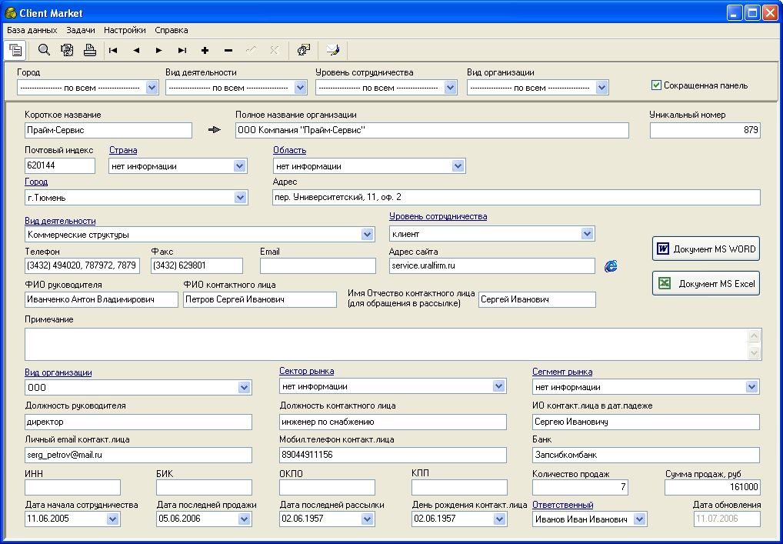
Task: Go to the next record
Action: tap(158, 50)
